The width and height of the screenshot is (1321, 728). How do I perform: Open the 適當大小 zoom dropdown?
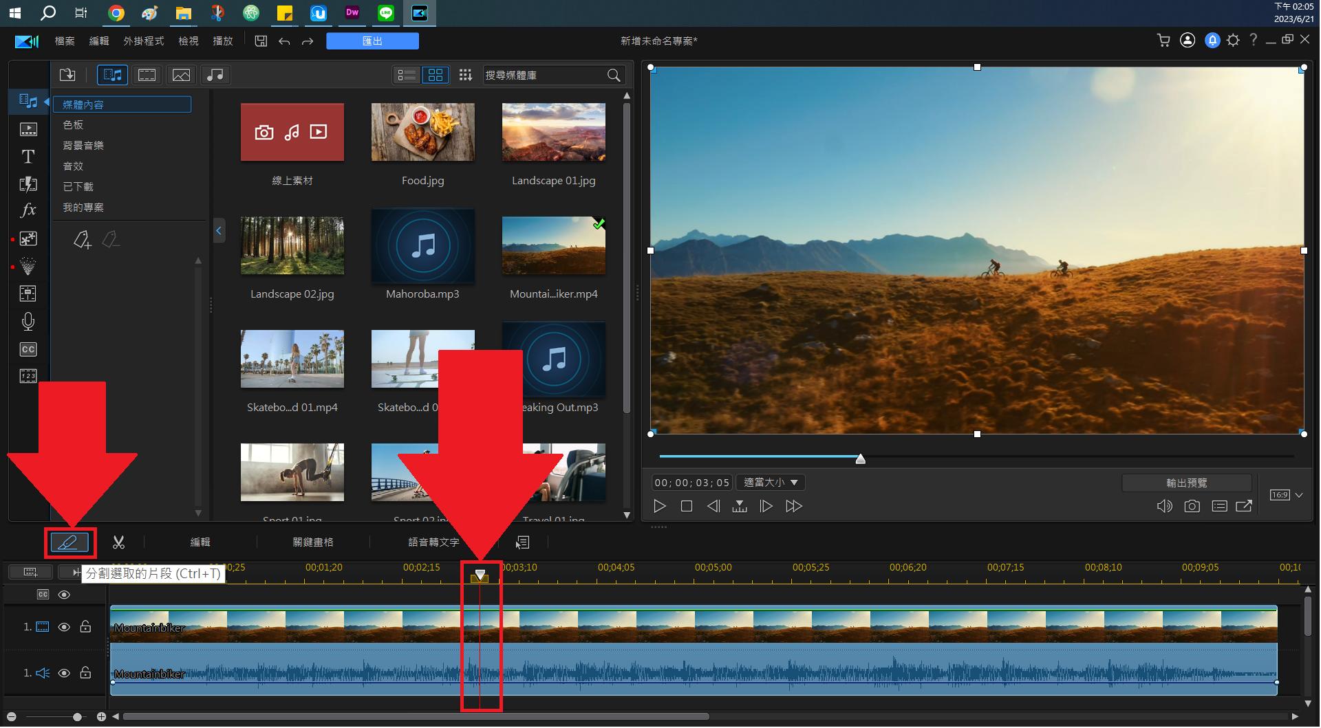pyautogui.click(x=771, y=483)
